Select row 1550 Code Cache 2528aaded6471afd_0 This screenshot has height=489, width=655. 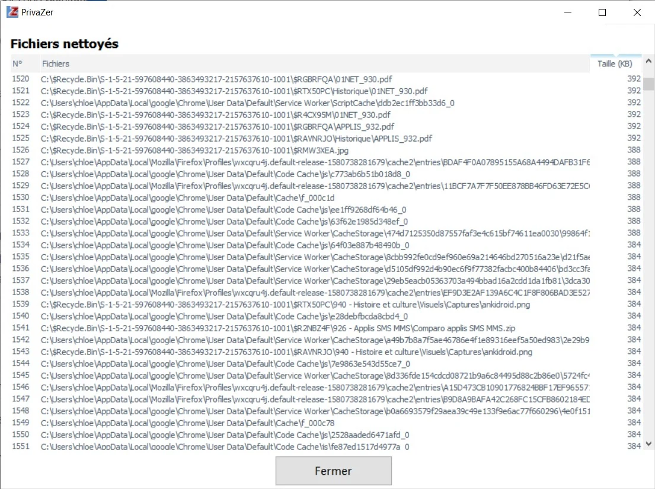coord(326,434)
